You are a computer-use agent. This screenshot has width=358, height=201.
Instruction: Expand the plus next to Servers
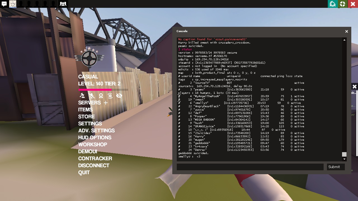[x=106, y=103]
